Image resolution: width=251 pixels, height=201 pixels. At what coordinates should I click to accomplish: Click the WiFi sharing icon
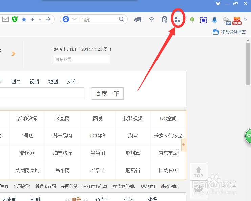click(152, 19)
